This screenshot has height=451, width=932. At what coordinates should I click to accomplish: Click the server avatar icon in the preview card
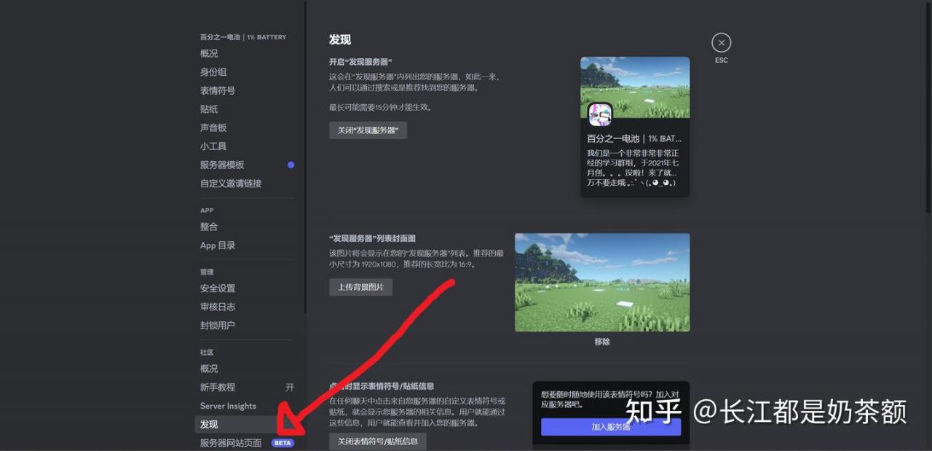click(600, 114)
